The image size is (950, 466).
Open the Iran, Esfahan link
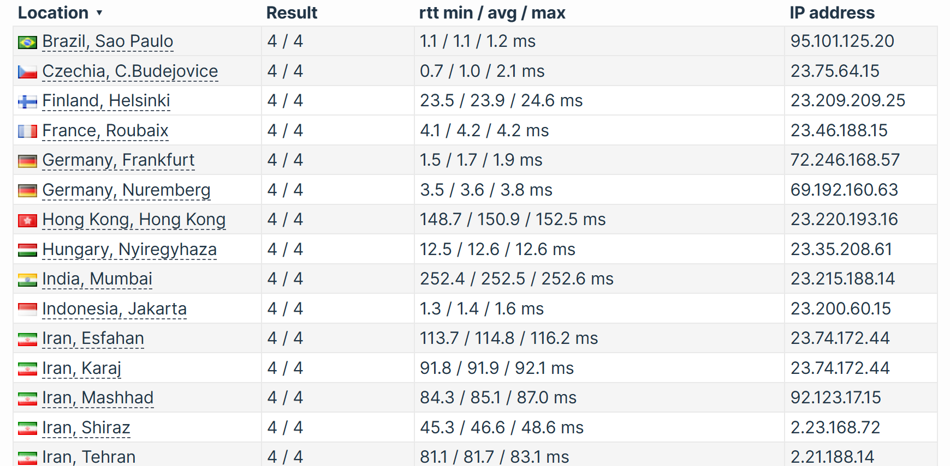tap(93, 338)
